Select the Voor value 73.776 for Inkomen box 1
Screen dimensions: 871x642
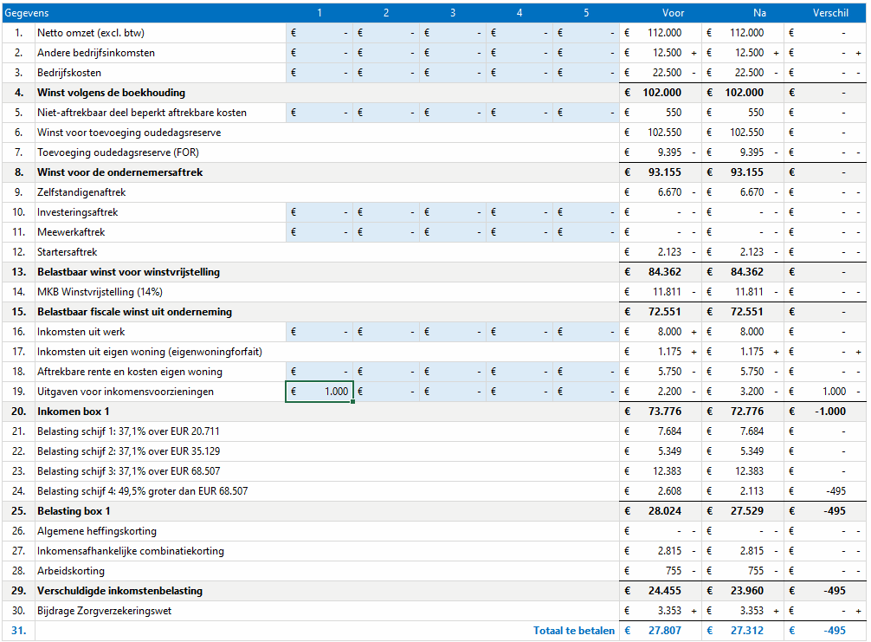(664, 412)
